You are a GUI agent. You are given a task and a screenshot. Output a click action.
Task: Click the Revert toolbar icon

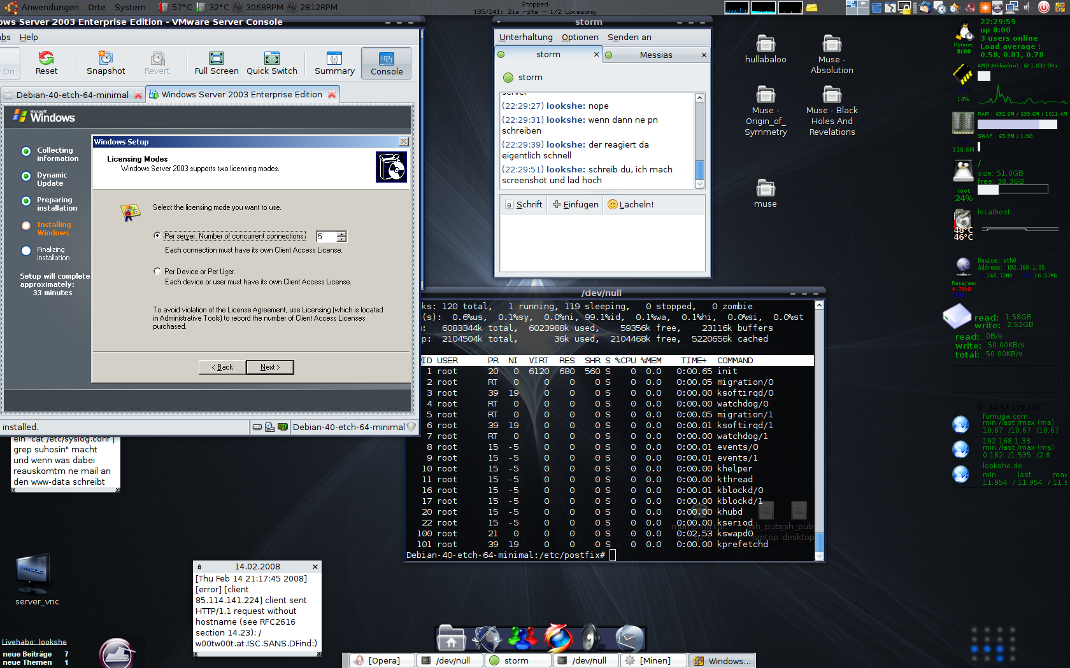(157, 63)
